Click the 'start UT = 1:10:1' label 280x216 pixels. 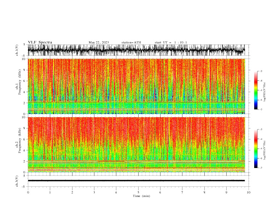tap(171, 42)
